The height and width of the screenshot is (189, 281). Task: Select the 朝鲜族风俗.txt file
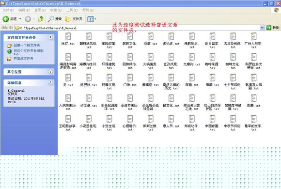coord(89,41)
